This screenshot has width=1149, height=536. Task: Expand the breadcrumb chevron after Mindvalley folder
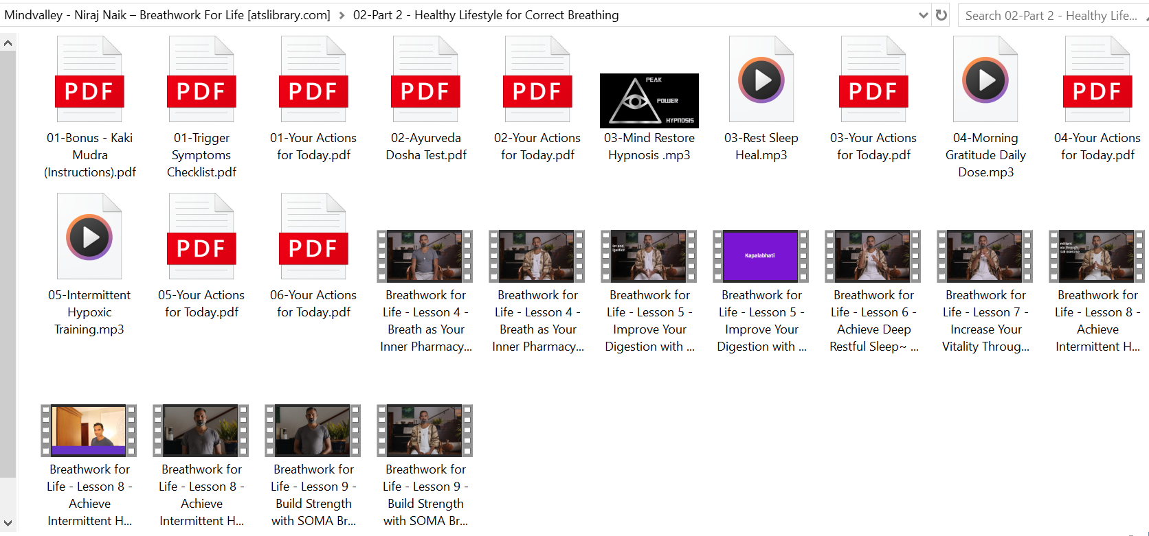[x=342, y=15]
